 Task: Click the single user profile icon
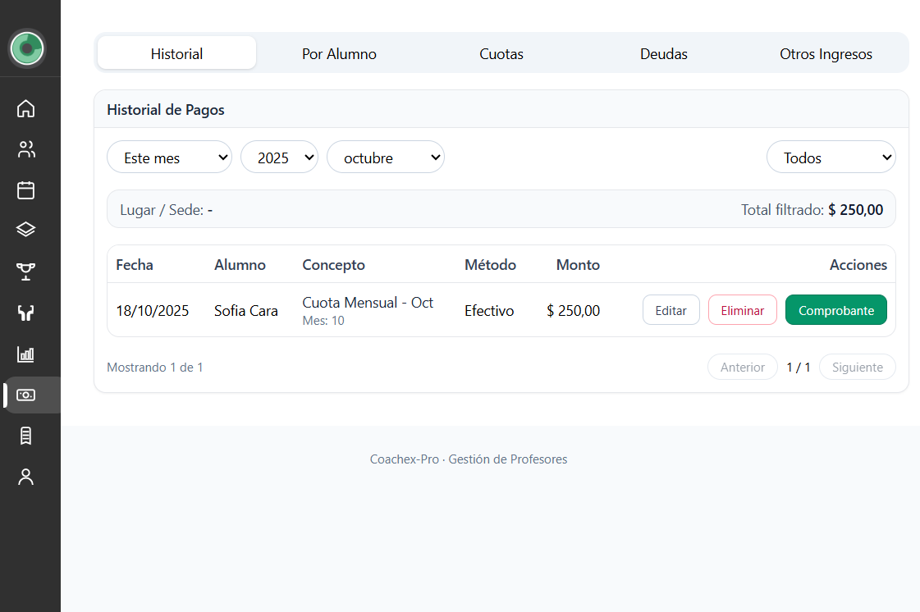(x=26, y=477)
